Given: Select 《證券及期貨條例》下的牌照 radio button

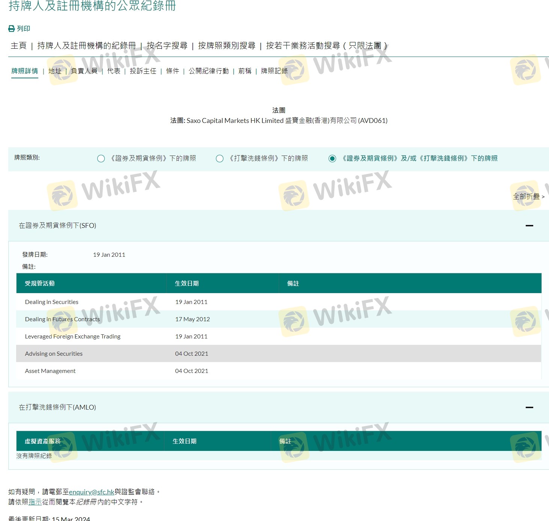Looking at the screenshot, I should [101, 159].
